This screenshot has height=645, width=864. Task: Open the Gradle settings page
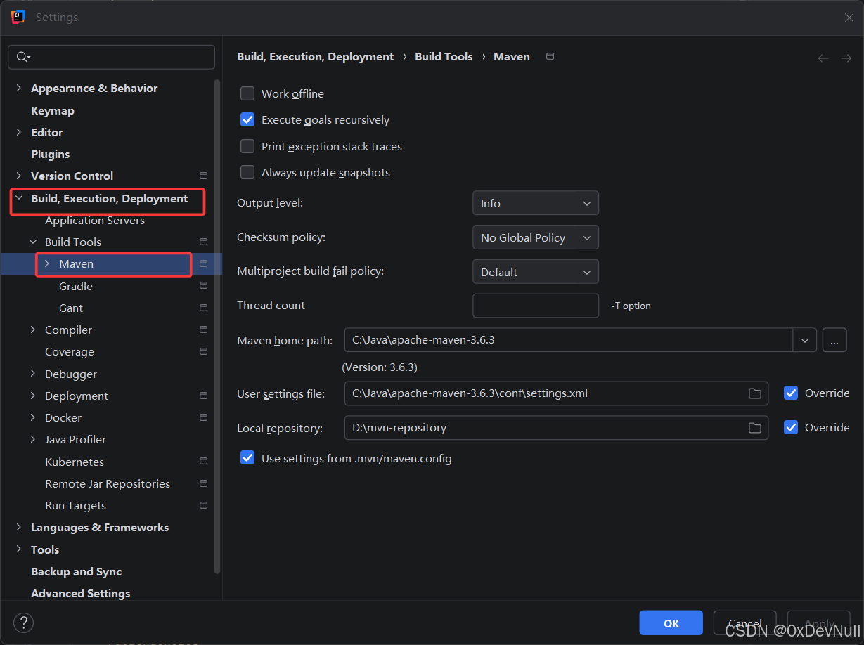[x=76, y=286]
